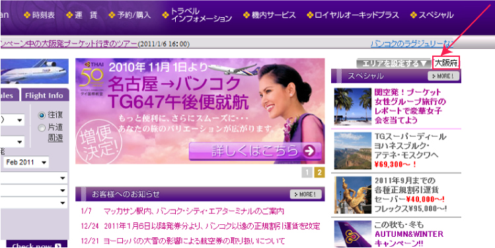The width and height of the screenshot is (495, 248).
Task: Open the golden statue thumbnail image
Action: 353,195
